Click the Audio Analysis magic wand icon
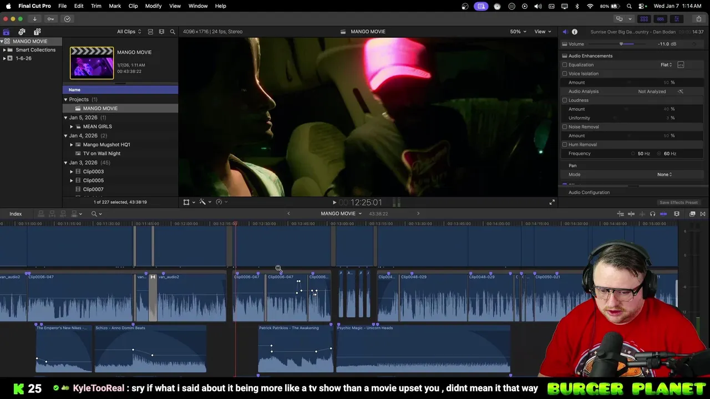710x399 pixels. (681, 91)
